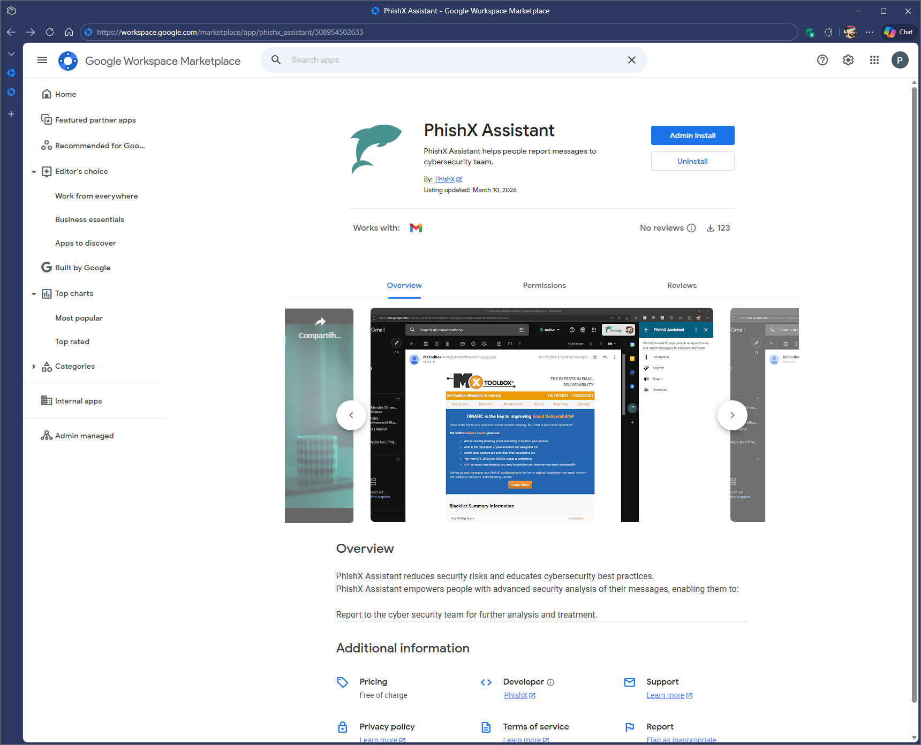Click the profile avatar "P"
The image size is (921, 745).
coord(900,60)
